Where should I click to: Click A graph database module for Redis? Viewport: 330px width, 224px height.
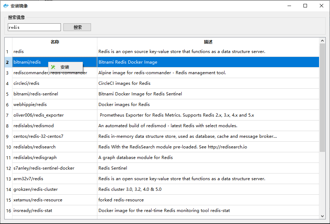click(x=208, y=158)
